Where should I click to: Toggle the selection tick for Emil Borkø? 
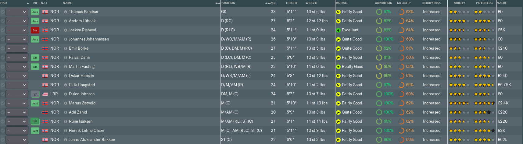click(3, 48)
